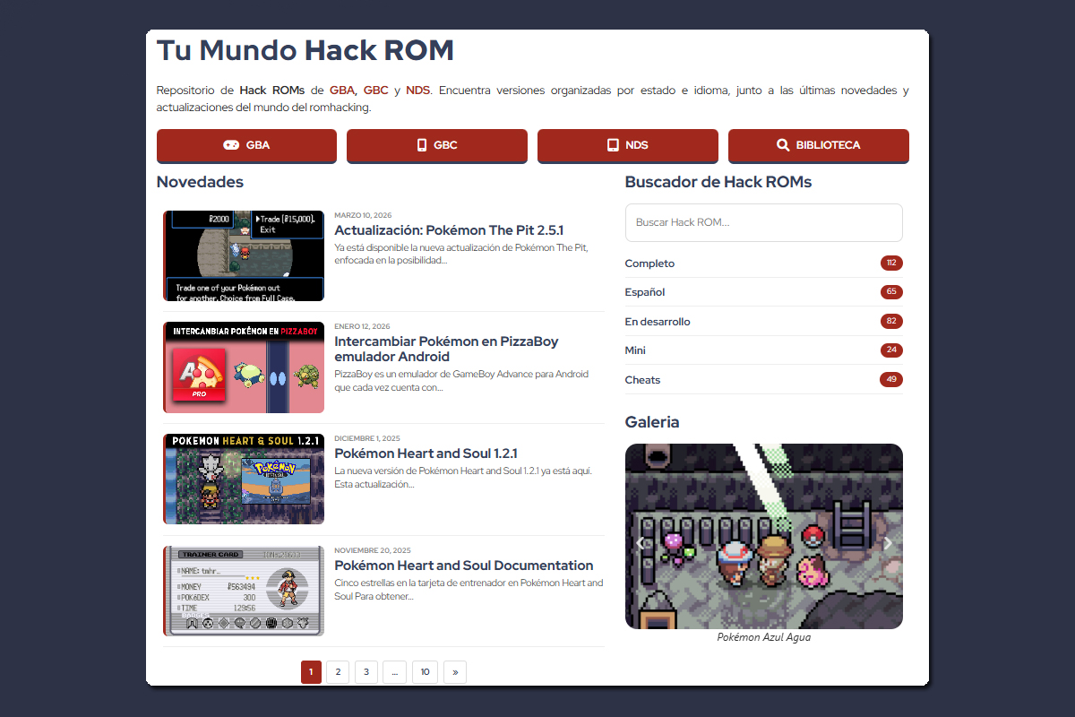The width and height of the screenshot is (1075, 717).
Task: Click the 112 count badge next to Completo
Action: point(892,263)
